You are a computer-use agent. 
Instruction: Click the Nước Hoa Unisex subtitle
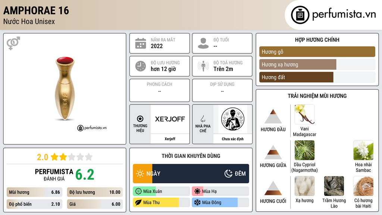click(29, 21)
